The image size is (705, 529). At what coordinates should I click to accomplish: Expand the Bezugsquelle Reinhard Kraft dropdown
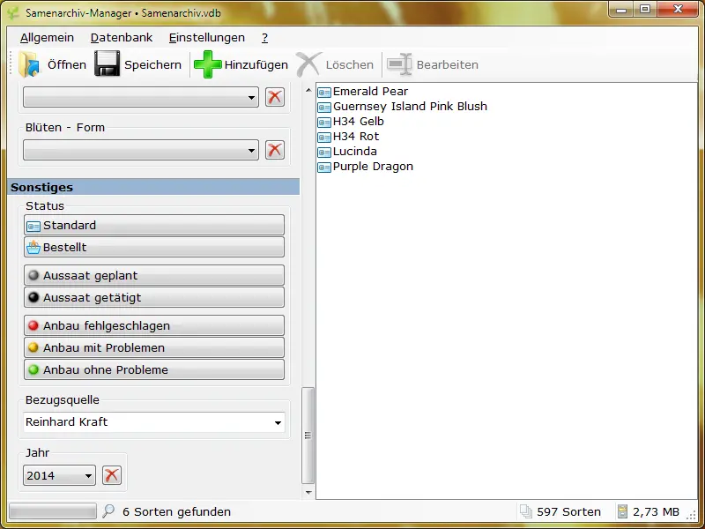(154, 422)
